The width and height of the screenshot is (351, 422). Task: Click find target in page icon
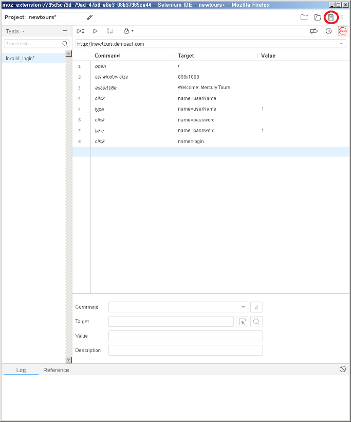pyautogui.click(x=256, y=322)
